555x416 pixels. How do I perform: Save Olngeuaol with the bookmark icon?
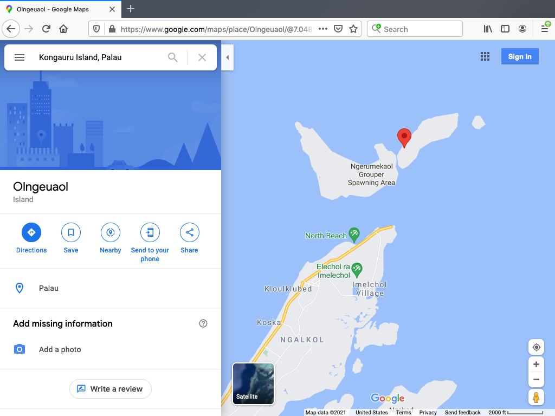pos(71,232)
